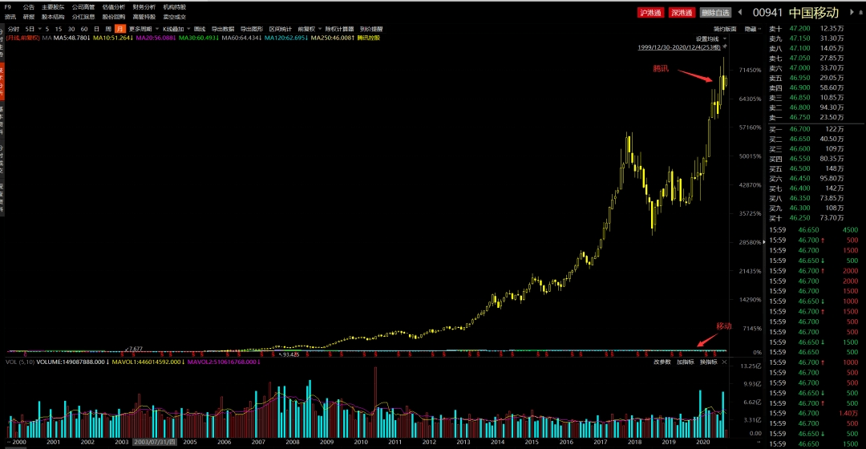Switch to 简约版面 simple layout
This screenshot has height=449, width=866.
pyautogui.click(x=725, y=29)
